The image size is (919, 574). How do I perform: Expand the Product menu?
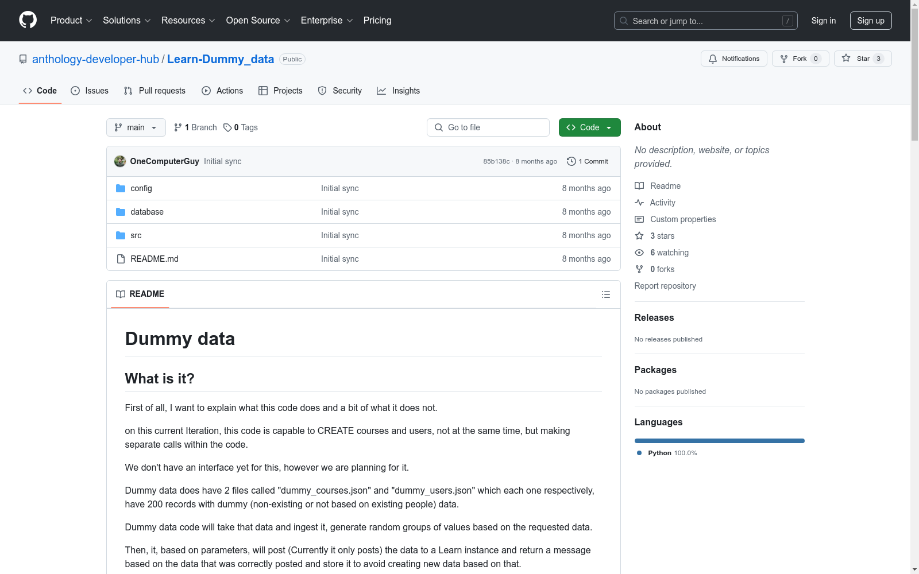click(71, 20)
